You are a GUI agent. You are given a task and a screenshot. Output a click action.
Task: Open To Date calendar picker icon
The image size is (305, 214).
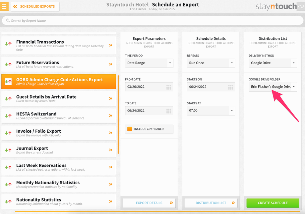[169, 111]
